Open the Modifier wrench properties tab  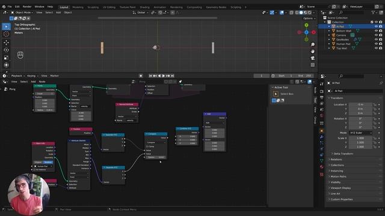coord(321,137)
